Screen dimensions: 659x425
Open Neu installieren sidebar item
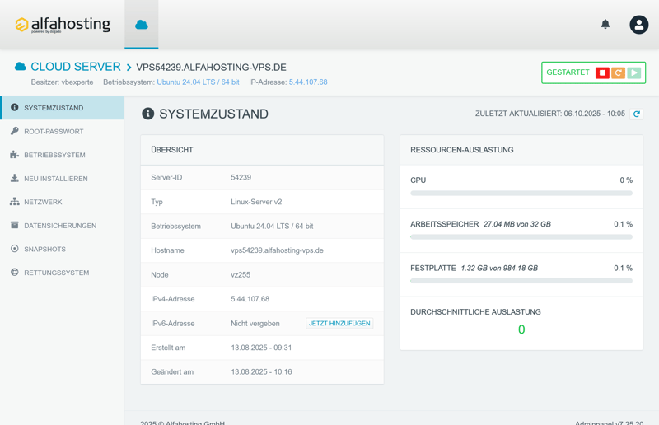tap(55, 179)
